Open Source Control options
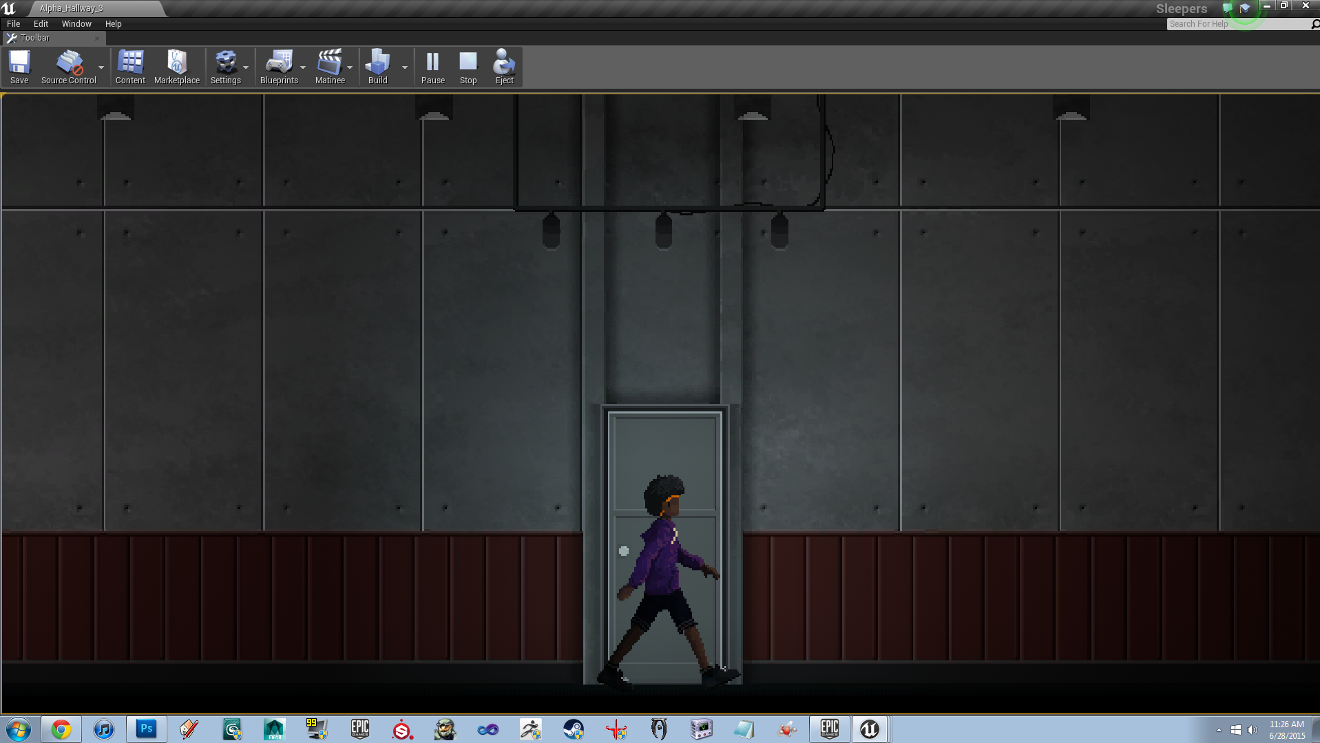This screenshot has height=743, width=1320. click(69, 67)
